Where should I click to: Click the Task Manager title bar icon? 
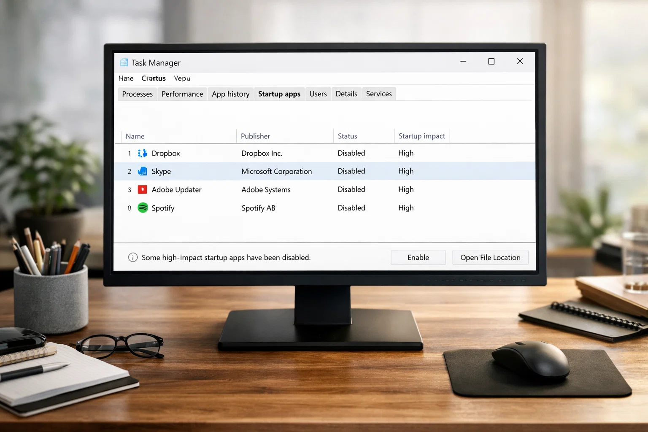pyautogui.click(x=124, y=62)
